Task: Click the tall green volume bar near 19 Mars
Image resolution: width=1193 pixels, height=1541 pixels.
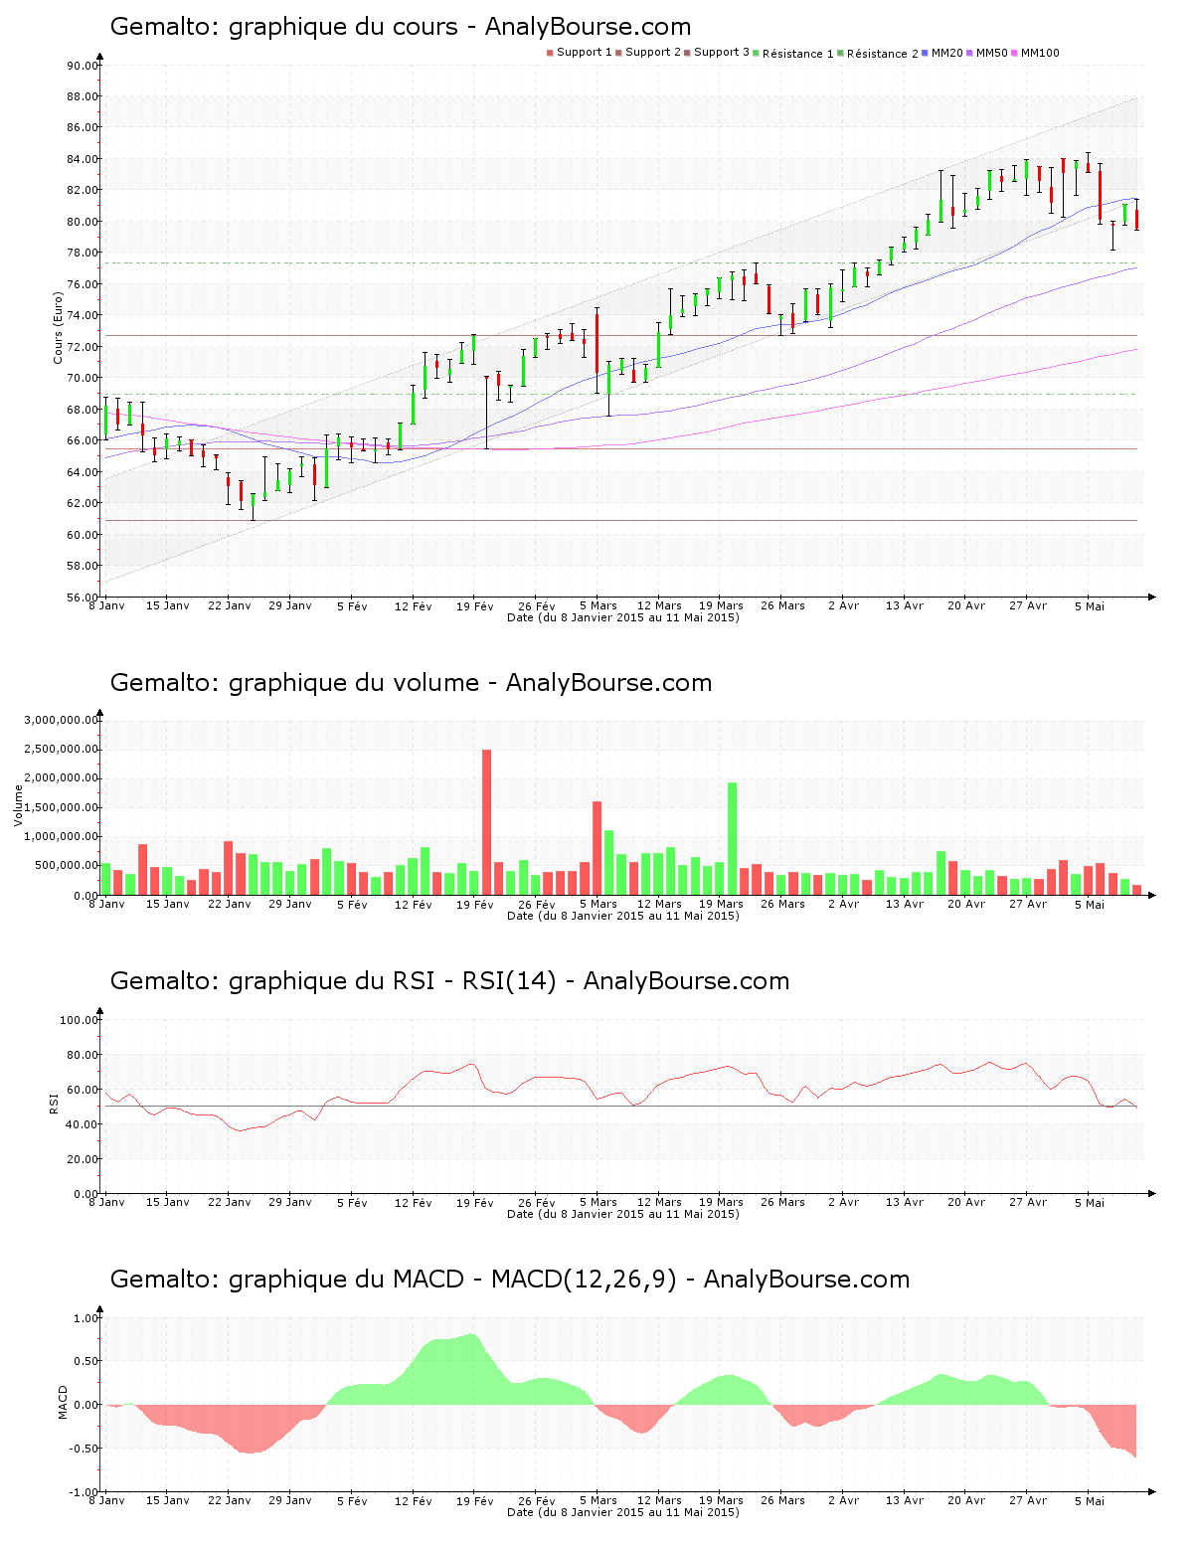Action: pos(733,838)
